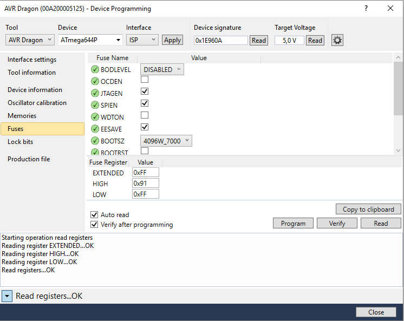Switch to the Memories page
404x321 pixels.
pos(22,116)
